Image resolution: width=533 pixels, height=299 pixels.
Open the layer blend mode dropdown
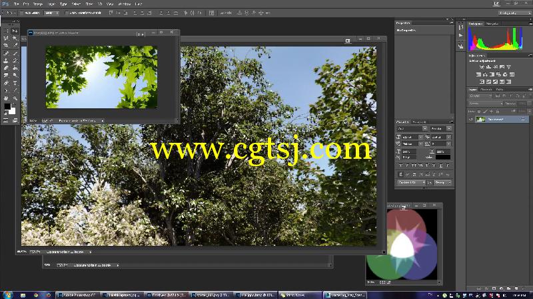[x=486, y=104]
